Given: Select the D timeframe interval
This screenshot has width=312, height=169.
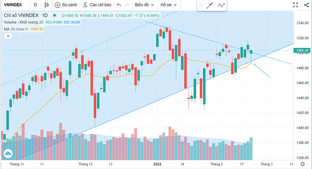Looking at the screenshot, I should [35, 5].
